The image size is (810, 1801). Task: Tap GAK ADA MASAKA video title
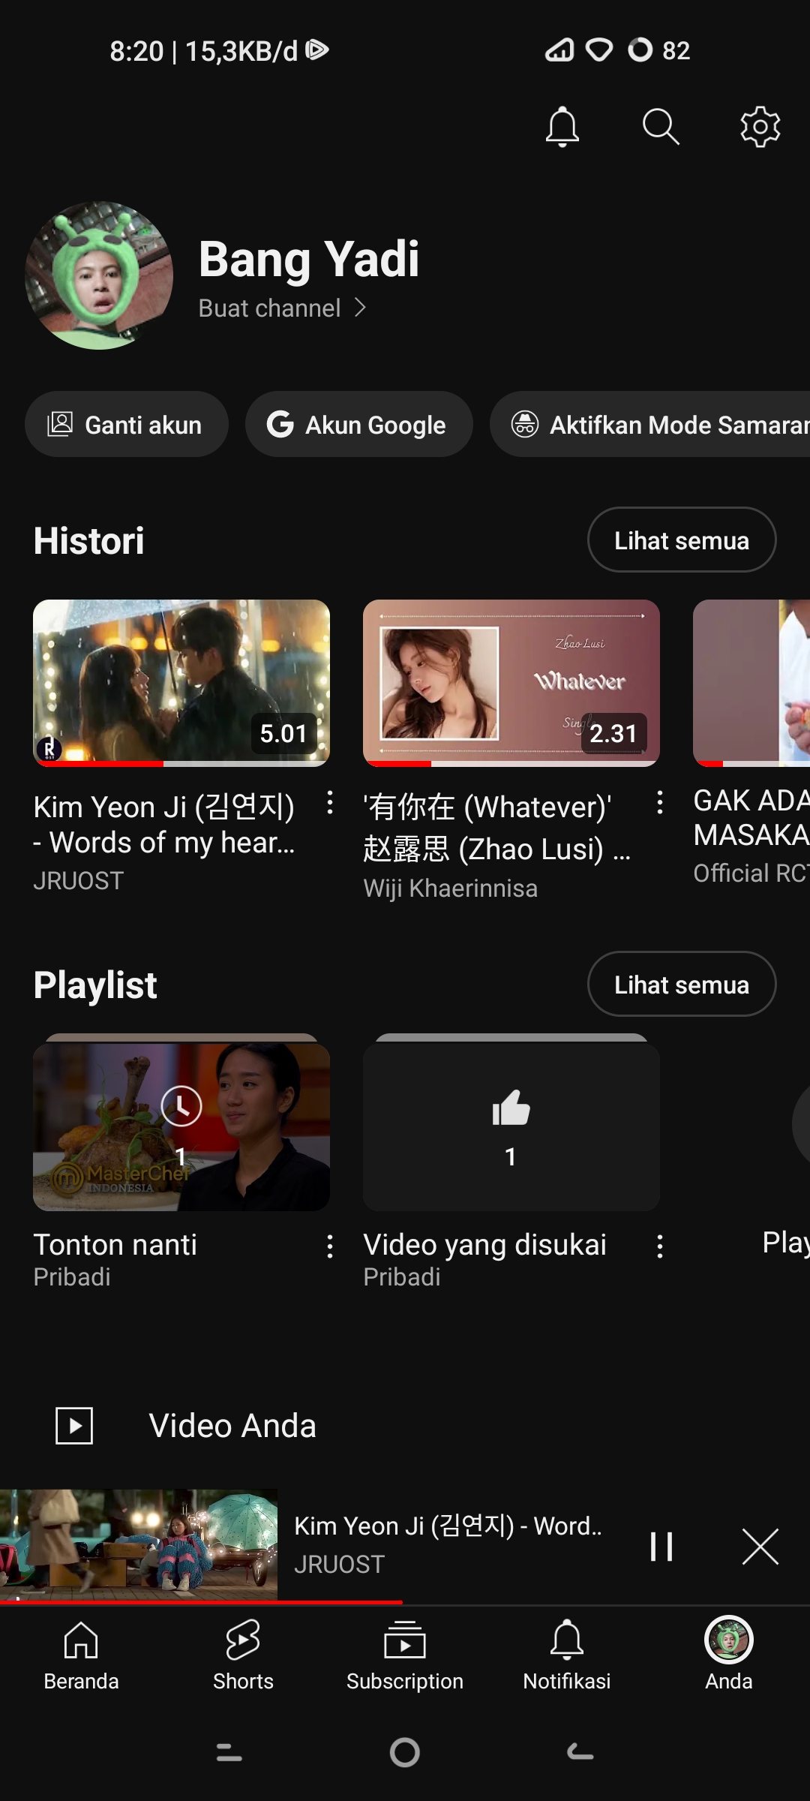[x=751, y=818]
